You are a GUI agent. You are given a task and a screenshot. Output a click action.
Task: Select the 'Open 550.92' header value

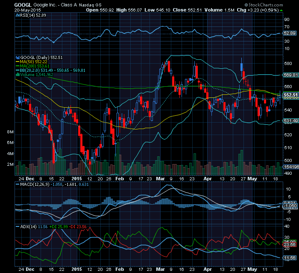click(x=100, y=10)
